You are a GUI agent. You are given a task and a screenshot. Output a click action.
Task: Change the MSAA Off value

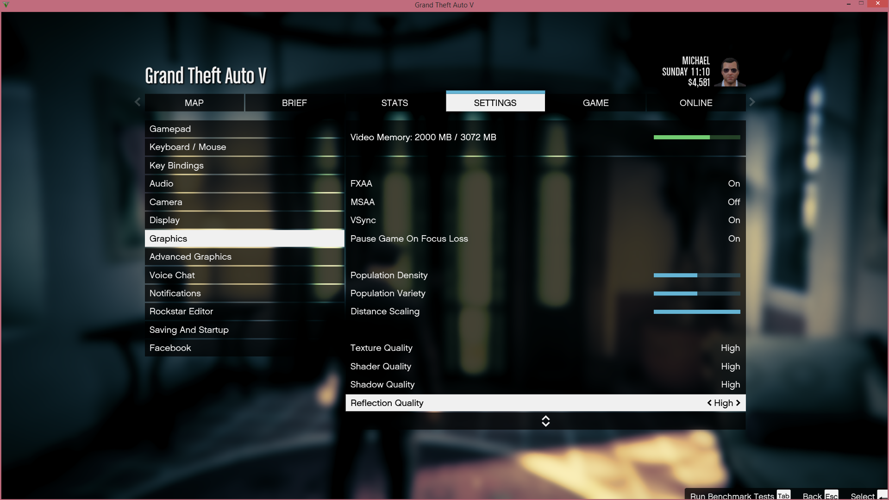pos(733,202)
